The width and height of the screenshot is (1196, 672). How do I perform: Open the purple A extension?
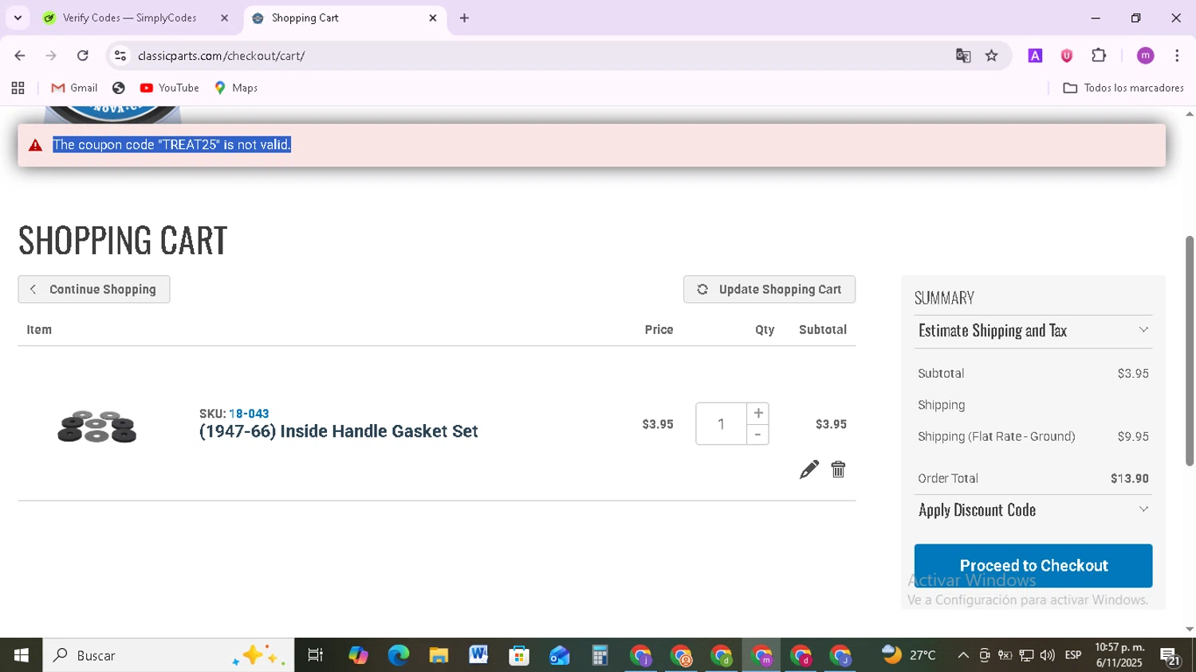1035,56
